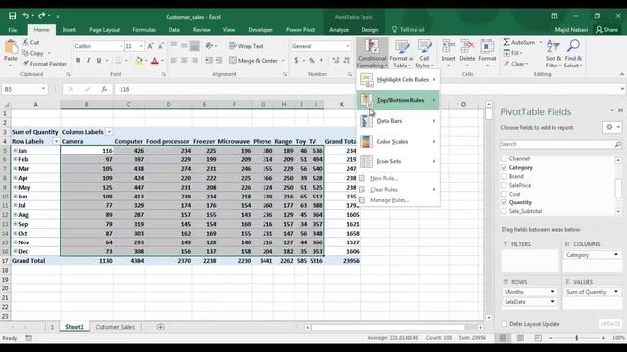
Task: Open the Column Labels filter dropdown
Action: 109,132
